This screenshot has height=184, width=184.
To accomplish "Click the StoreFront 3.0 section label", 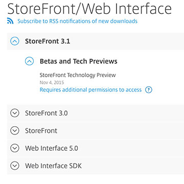I will click(x=47, y=113).
